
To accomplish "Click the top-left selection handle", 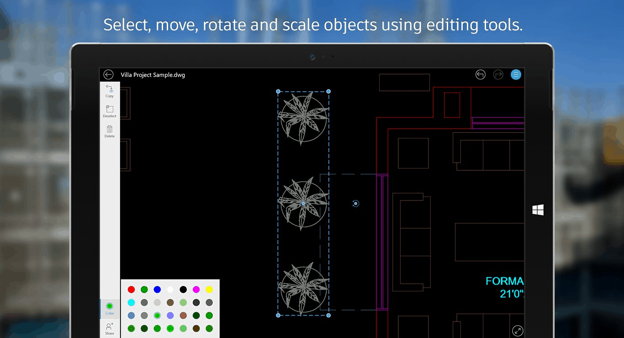I will point(278,91).
